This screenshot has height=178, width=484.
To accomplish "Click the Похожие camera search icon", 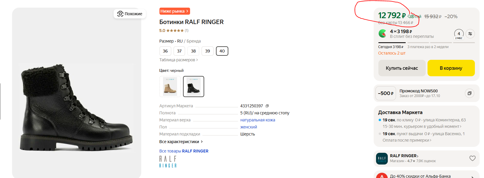I will 120,14.
